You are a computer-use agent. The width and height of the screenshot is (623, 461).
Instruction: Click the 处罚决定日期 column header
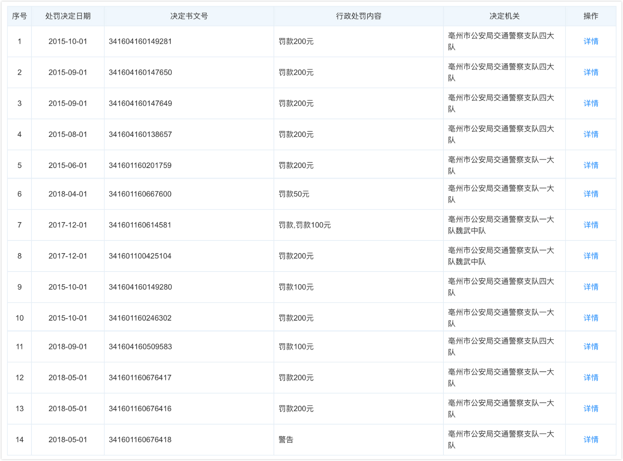[68, 16]
